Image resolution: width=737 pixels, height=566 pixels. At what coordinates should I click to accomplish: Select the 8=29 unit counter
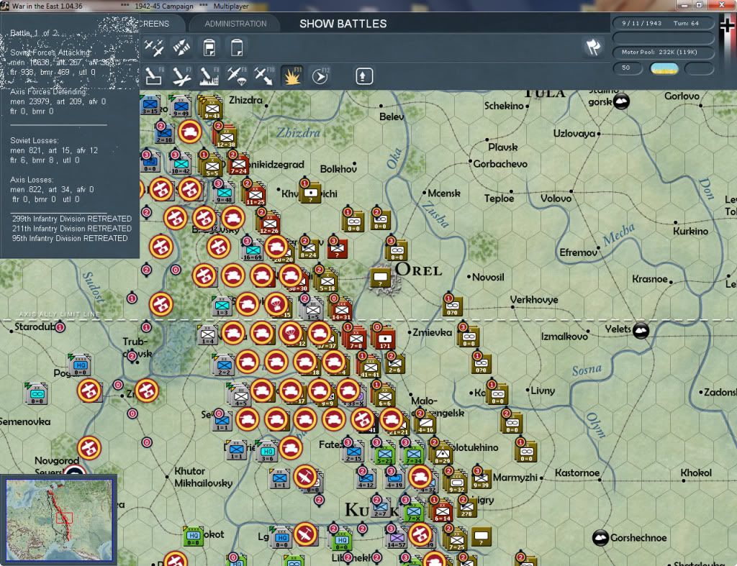(x=443, y=454)
